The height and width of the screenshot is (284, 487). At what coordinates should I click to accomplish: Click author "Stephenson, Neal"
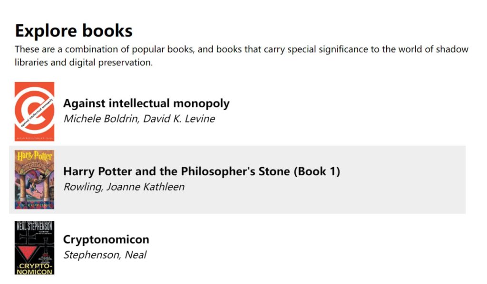click(105, 255)
